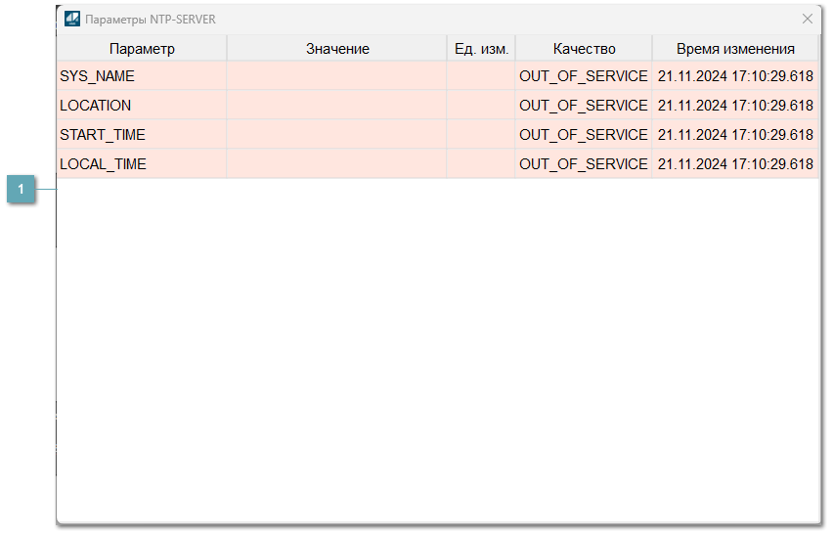Viewport: 833px width, 534px height.
Task: Click the application icon in title bar
Action: pyautogui.click(x=72, y=19)
